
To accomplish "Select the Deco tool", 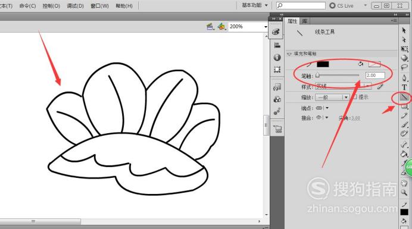I will tap(404, 134).
